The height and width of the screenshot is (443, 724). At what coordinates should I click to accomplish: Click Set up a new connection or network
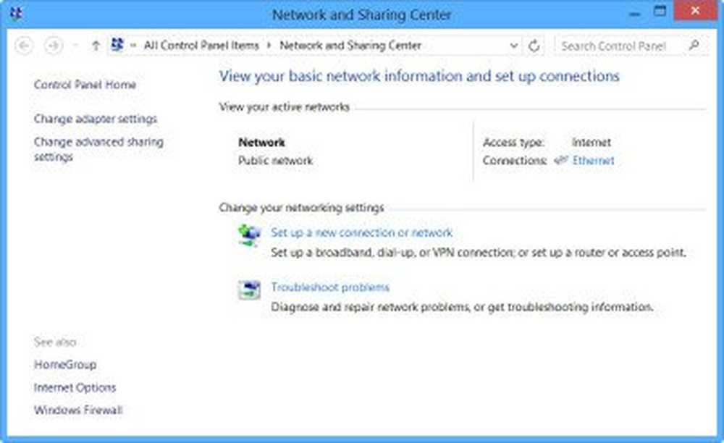click(361, 232)
